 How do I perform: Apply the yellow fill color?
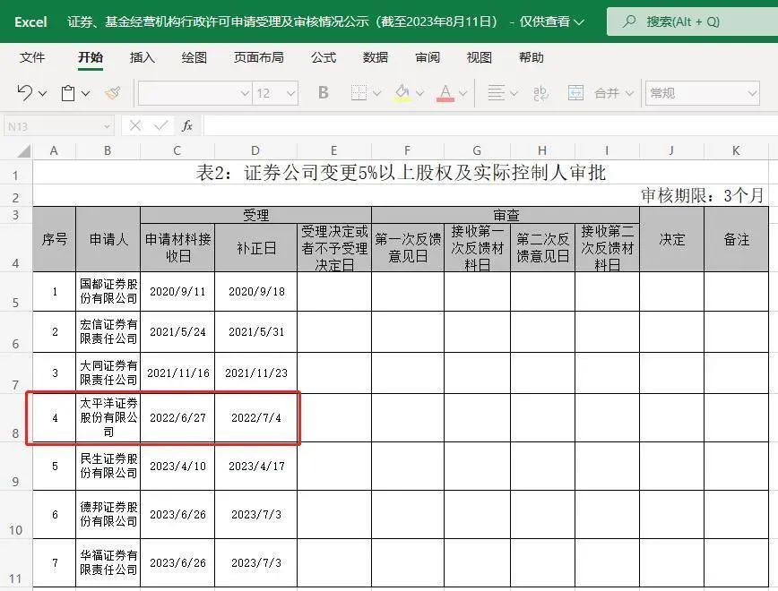[402, 93]
